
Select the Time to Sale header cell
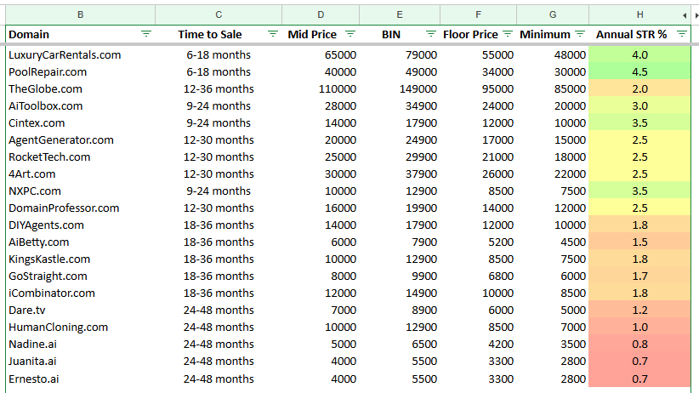click(x=219, y=34)
